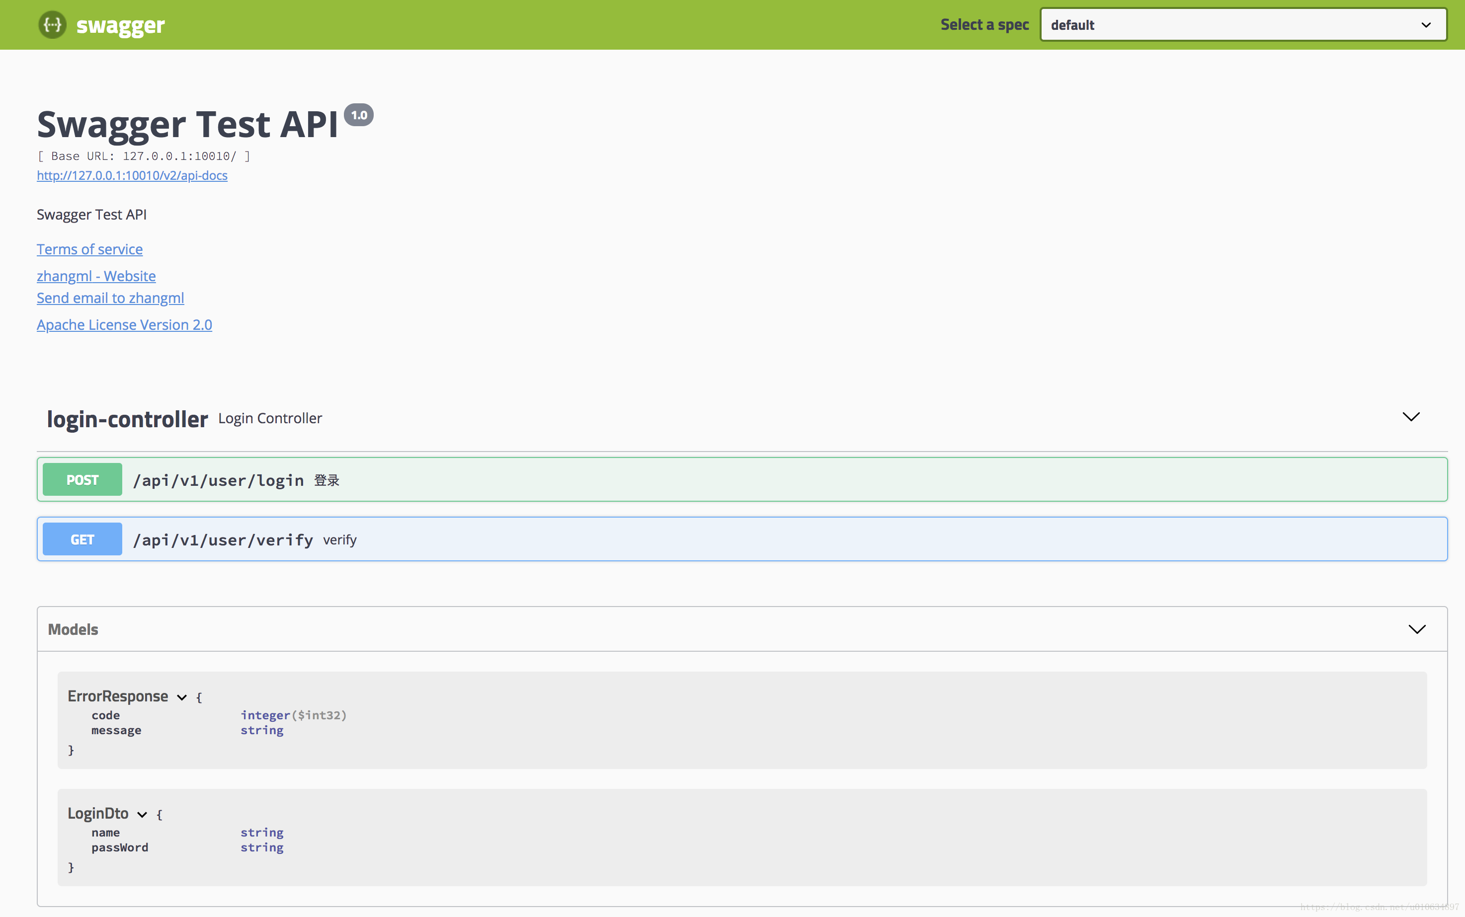Click the 'code' property in ErrorResponse
Viewport: 1465px width, 917px height.
105,716
